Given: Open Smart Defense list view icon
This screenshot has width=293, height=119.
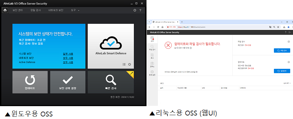Looking at the screenshot, I should (x=124, y=64).
